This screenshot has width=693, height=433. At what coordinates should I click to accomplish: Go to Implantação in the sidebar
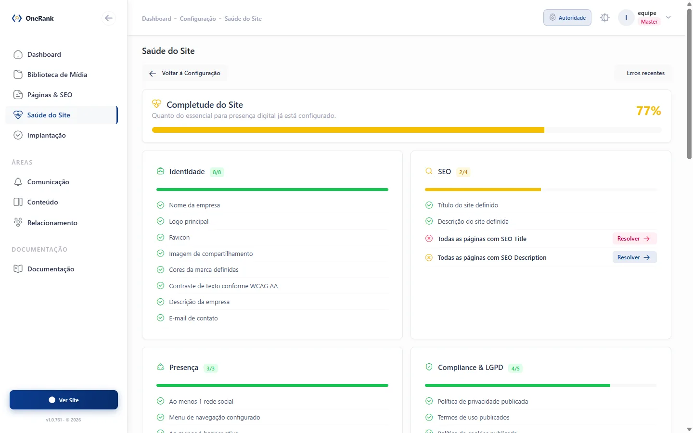click(62, 135)
